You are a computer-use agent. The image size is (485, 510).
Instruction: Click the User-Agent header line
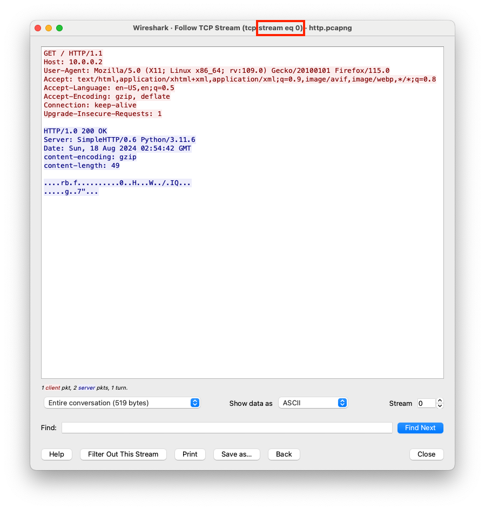(216, 71)
